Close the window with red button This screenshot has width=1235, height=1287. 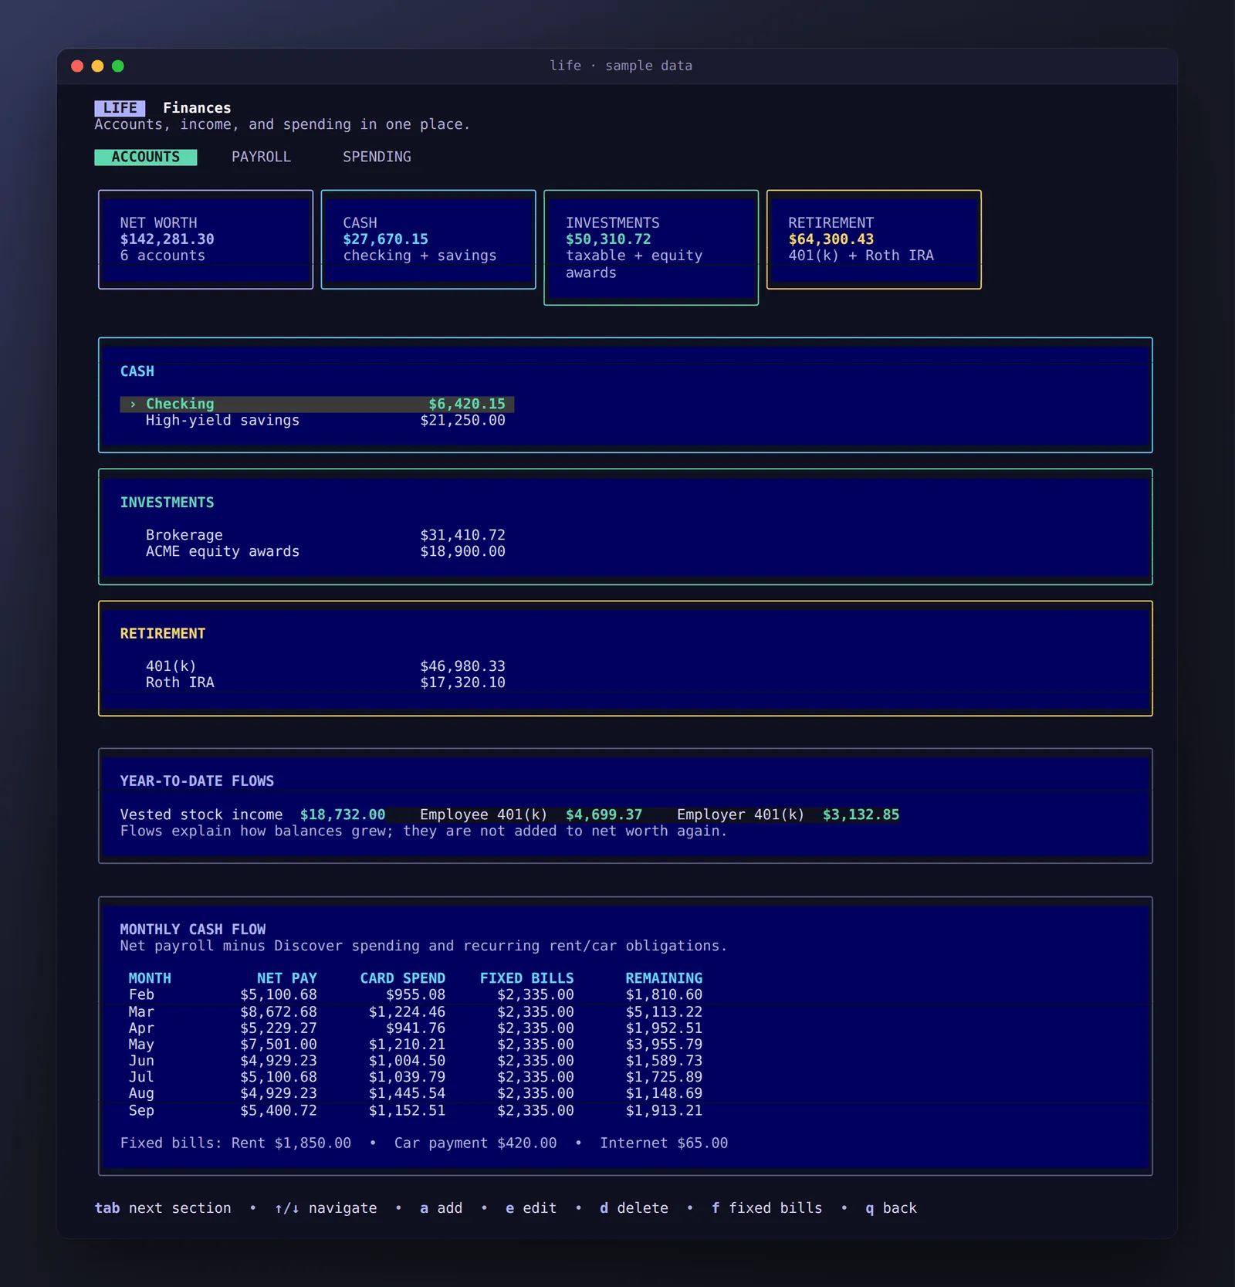[77, 66]
